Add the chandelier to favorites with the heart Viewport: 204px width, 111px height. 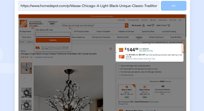(111, 49)
